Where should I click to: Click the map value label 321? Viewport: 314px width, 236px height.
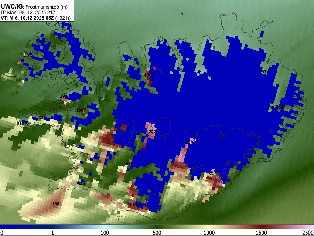point(42,118)
